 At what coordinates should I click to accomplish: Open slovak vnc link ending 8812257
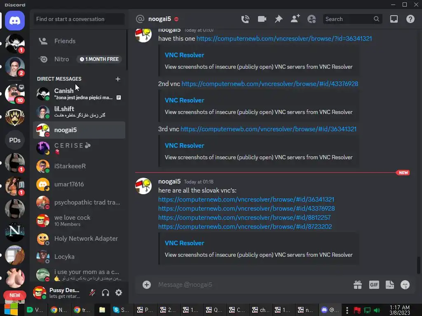244,217
